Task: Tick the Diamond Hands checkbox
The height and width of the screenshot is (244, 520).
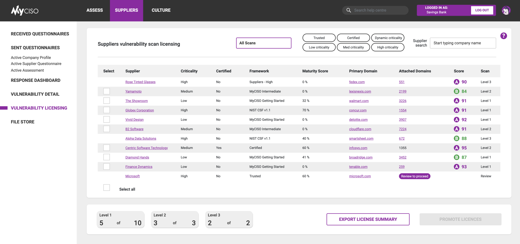Action: click(x=107, y=157)
